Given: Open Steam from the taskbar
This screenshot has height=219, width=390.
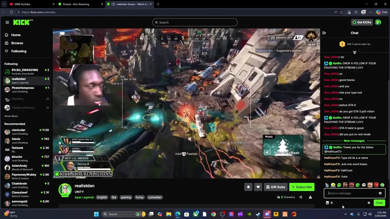Looking at the screenshot, I should tap(258, 214).
